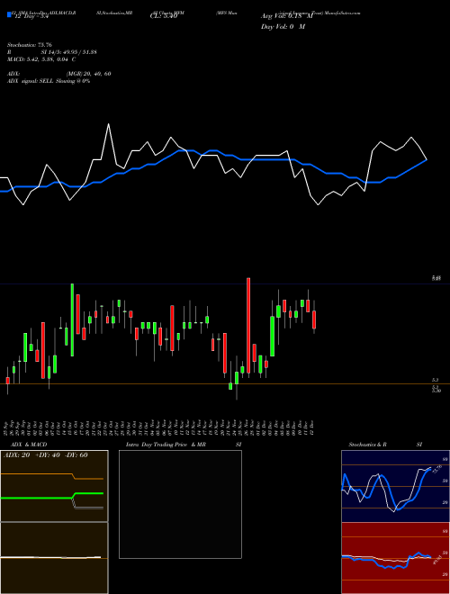450x594 pixels.
Task: Click the right end of the blue SMA line
Action: click(x=427, y=160)
